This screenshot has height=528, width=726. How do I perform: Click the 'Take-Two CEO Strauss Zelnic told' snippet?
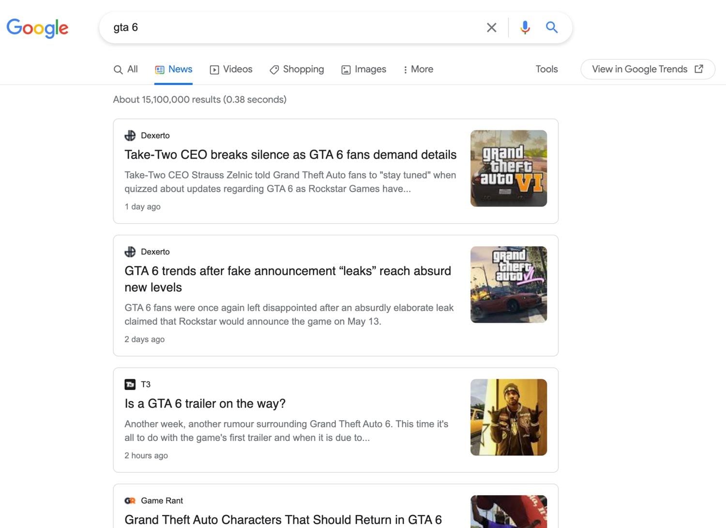coord(290,182)
